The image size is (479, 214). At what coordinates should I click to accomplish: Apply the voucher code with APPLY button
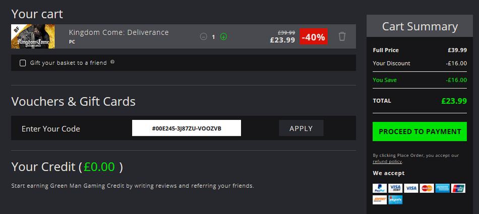click(x=301, y=128)
